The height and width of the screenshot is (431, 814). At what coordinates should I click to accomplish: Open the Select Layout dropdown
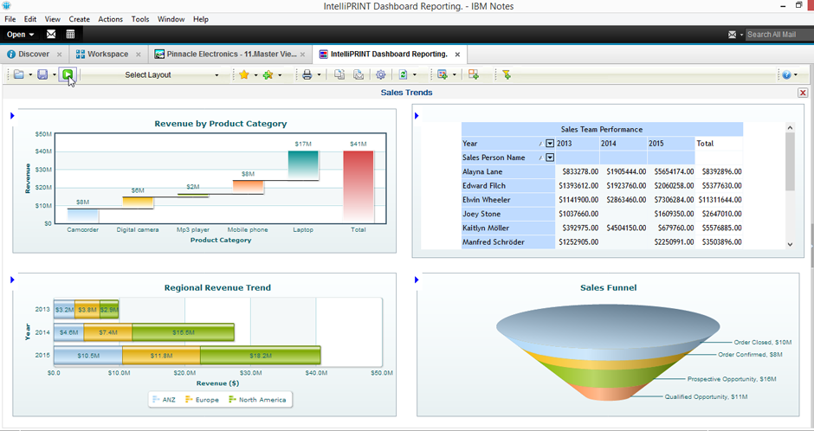click(x=171, y=75)
